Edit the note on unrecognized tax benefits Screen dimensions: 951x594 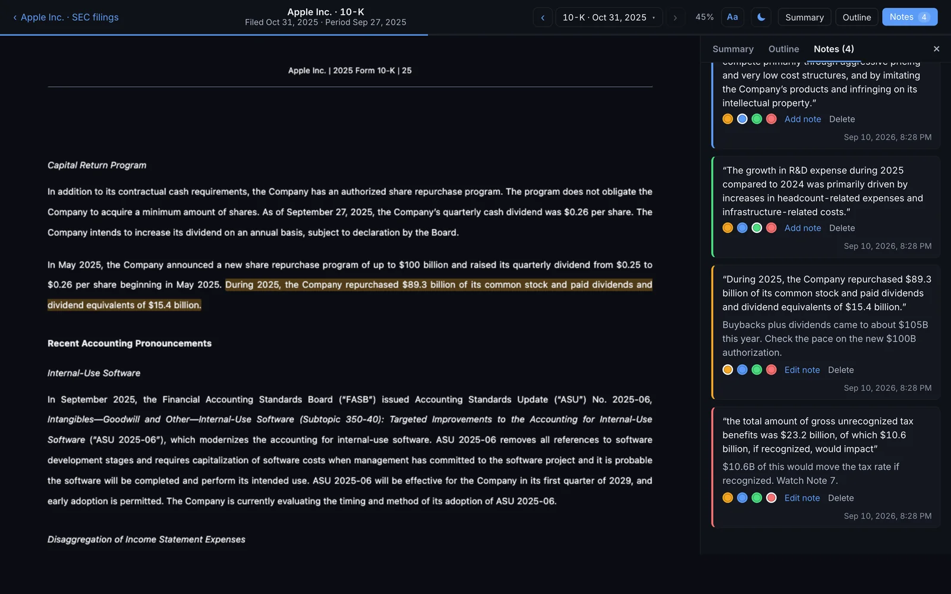tap(802, 498)
